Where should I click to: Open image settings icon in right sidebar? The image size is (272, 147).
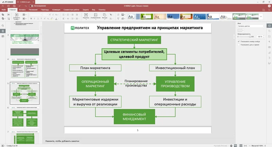[269, 36]
